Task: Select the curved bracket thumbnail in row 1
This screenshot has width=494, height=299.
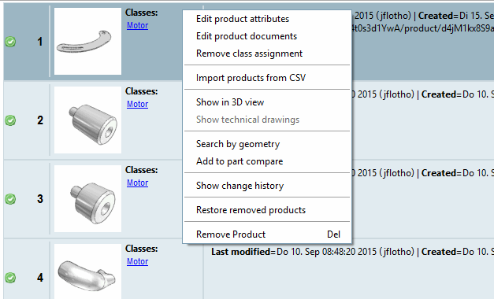Action: tap(87, 41)
